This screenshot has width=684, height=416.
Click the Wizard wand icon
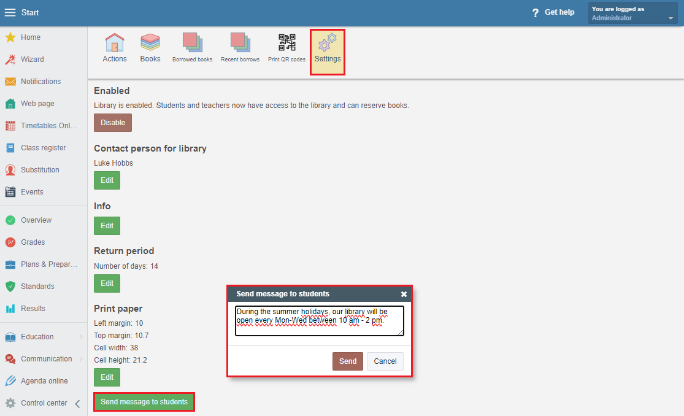point(10,60)
